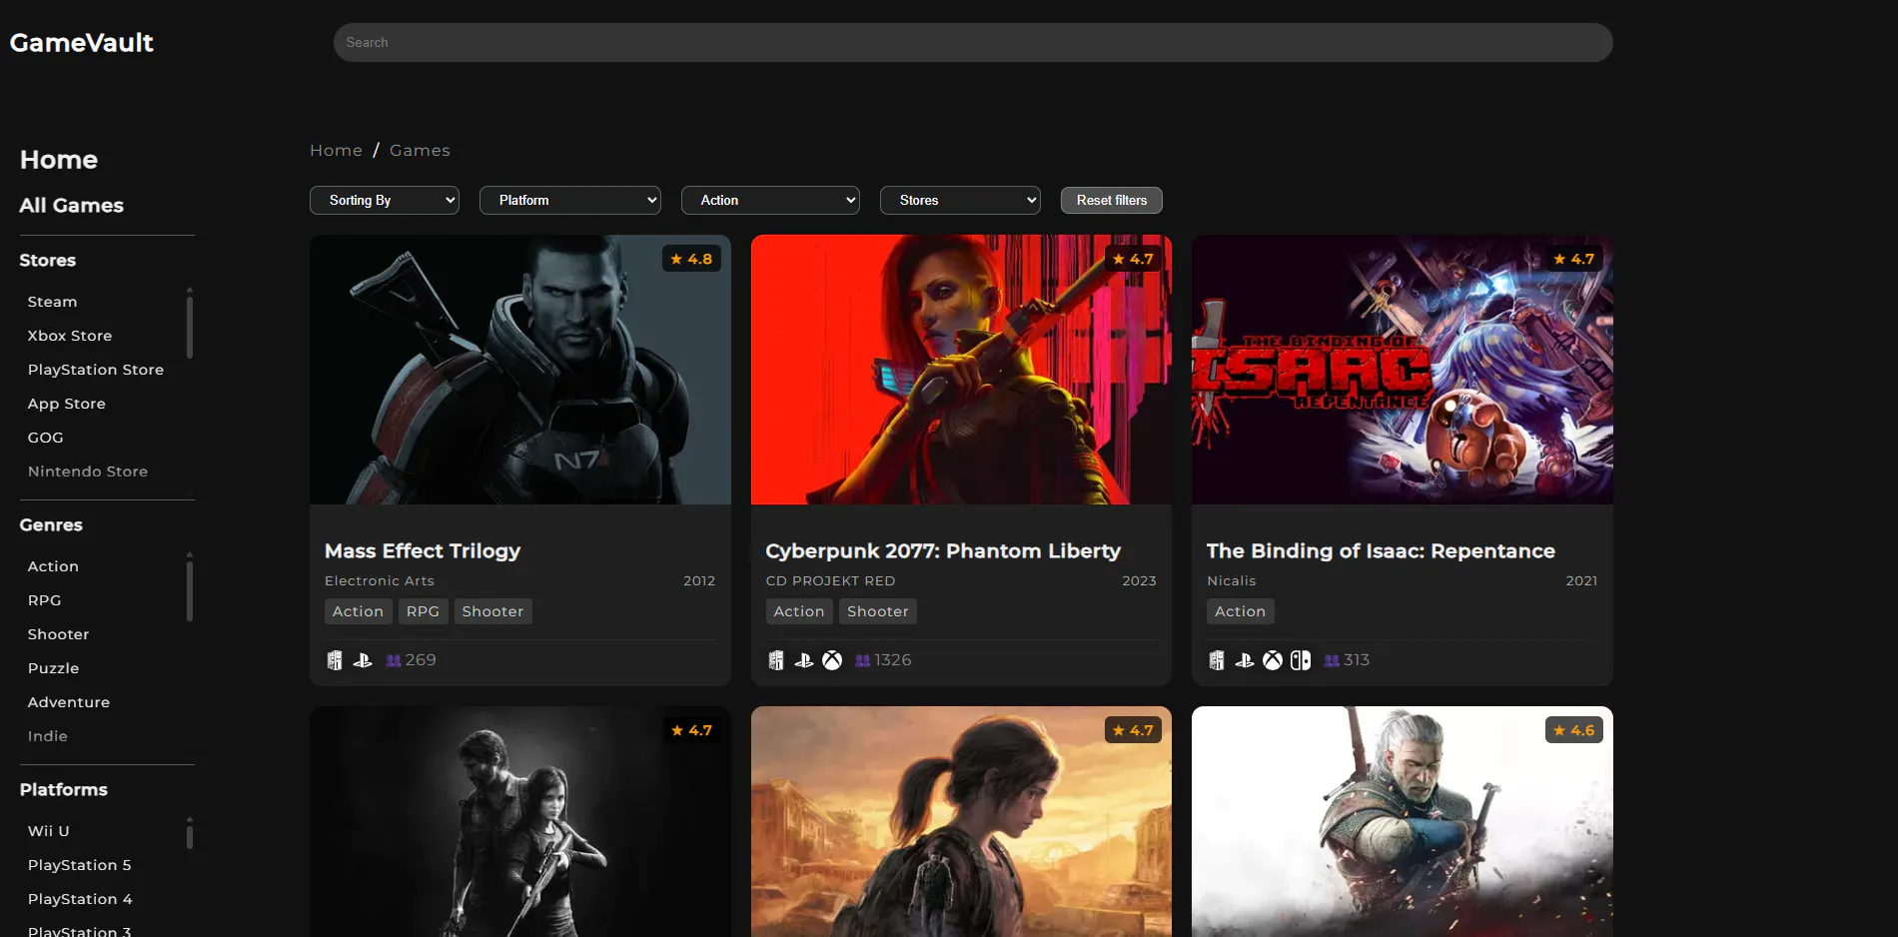This screenshot has width=1898, height=937.
Task: Click the PC platform icon on Cyberpunk 2077 card
Action: tap(776, 660)
